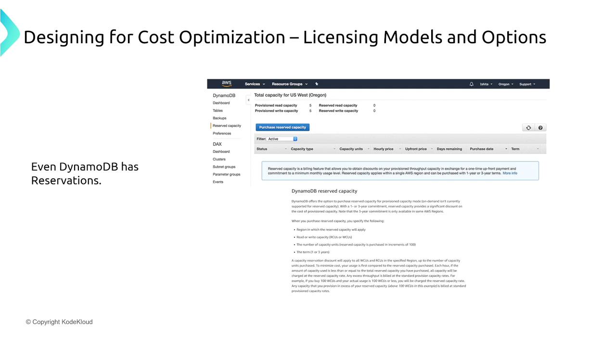Click the AWS logo in console header
Image resolution: width=616 pixels, height=346 pixels.
click(226, 84)
